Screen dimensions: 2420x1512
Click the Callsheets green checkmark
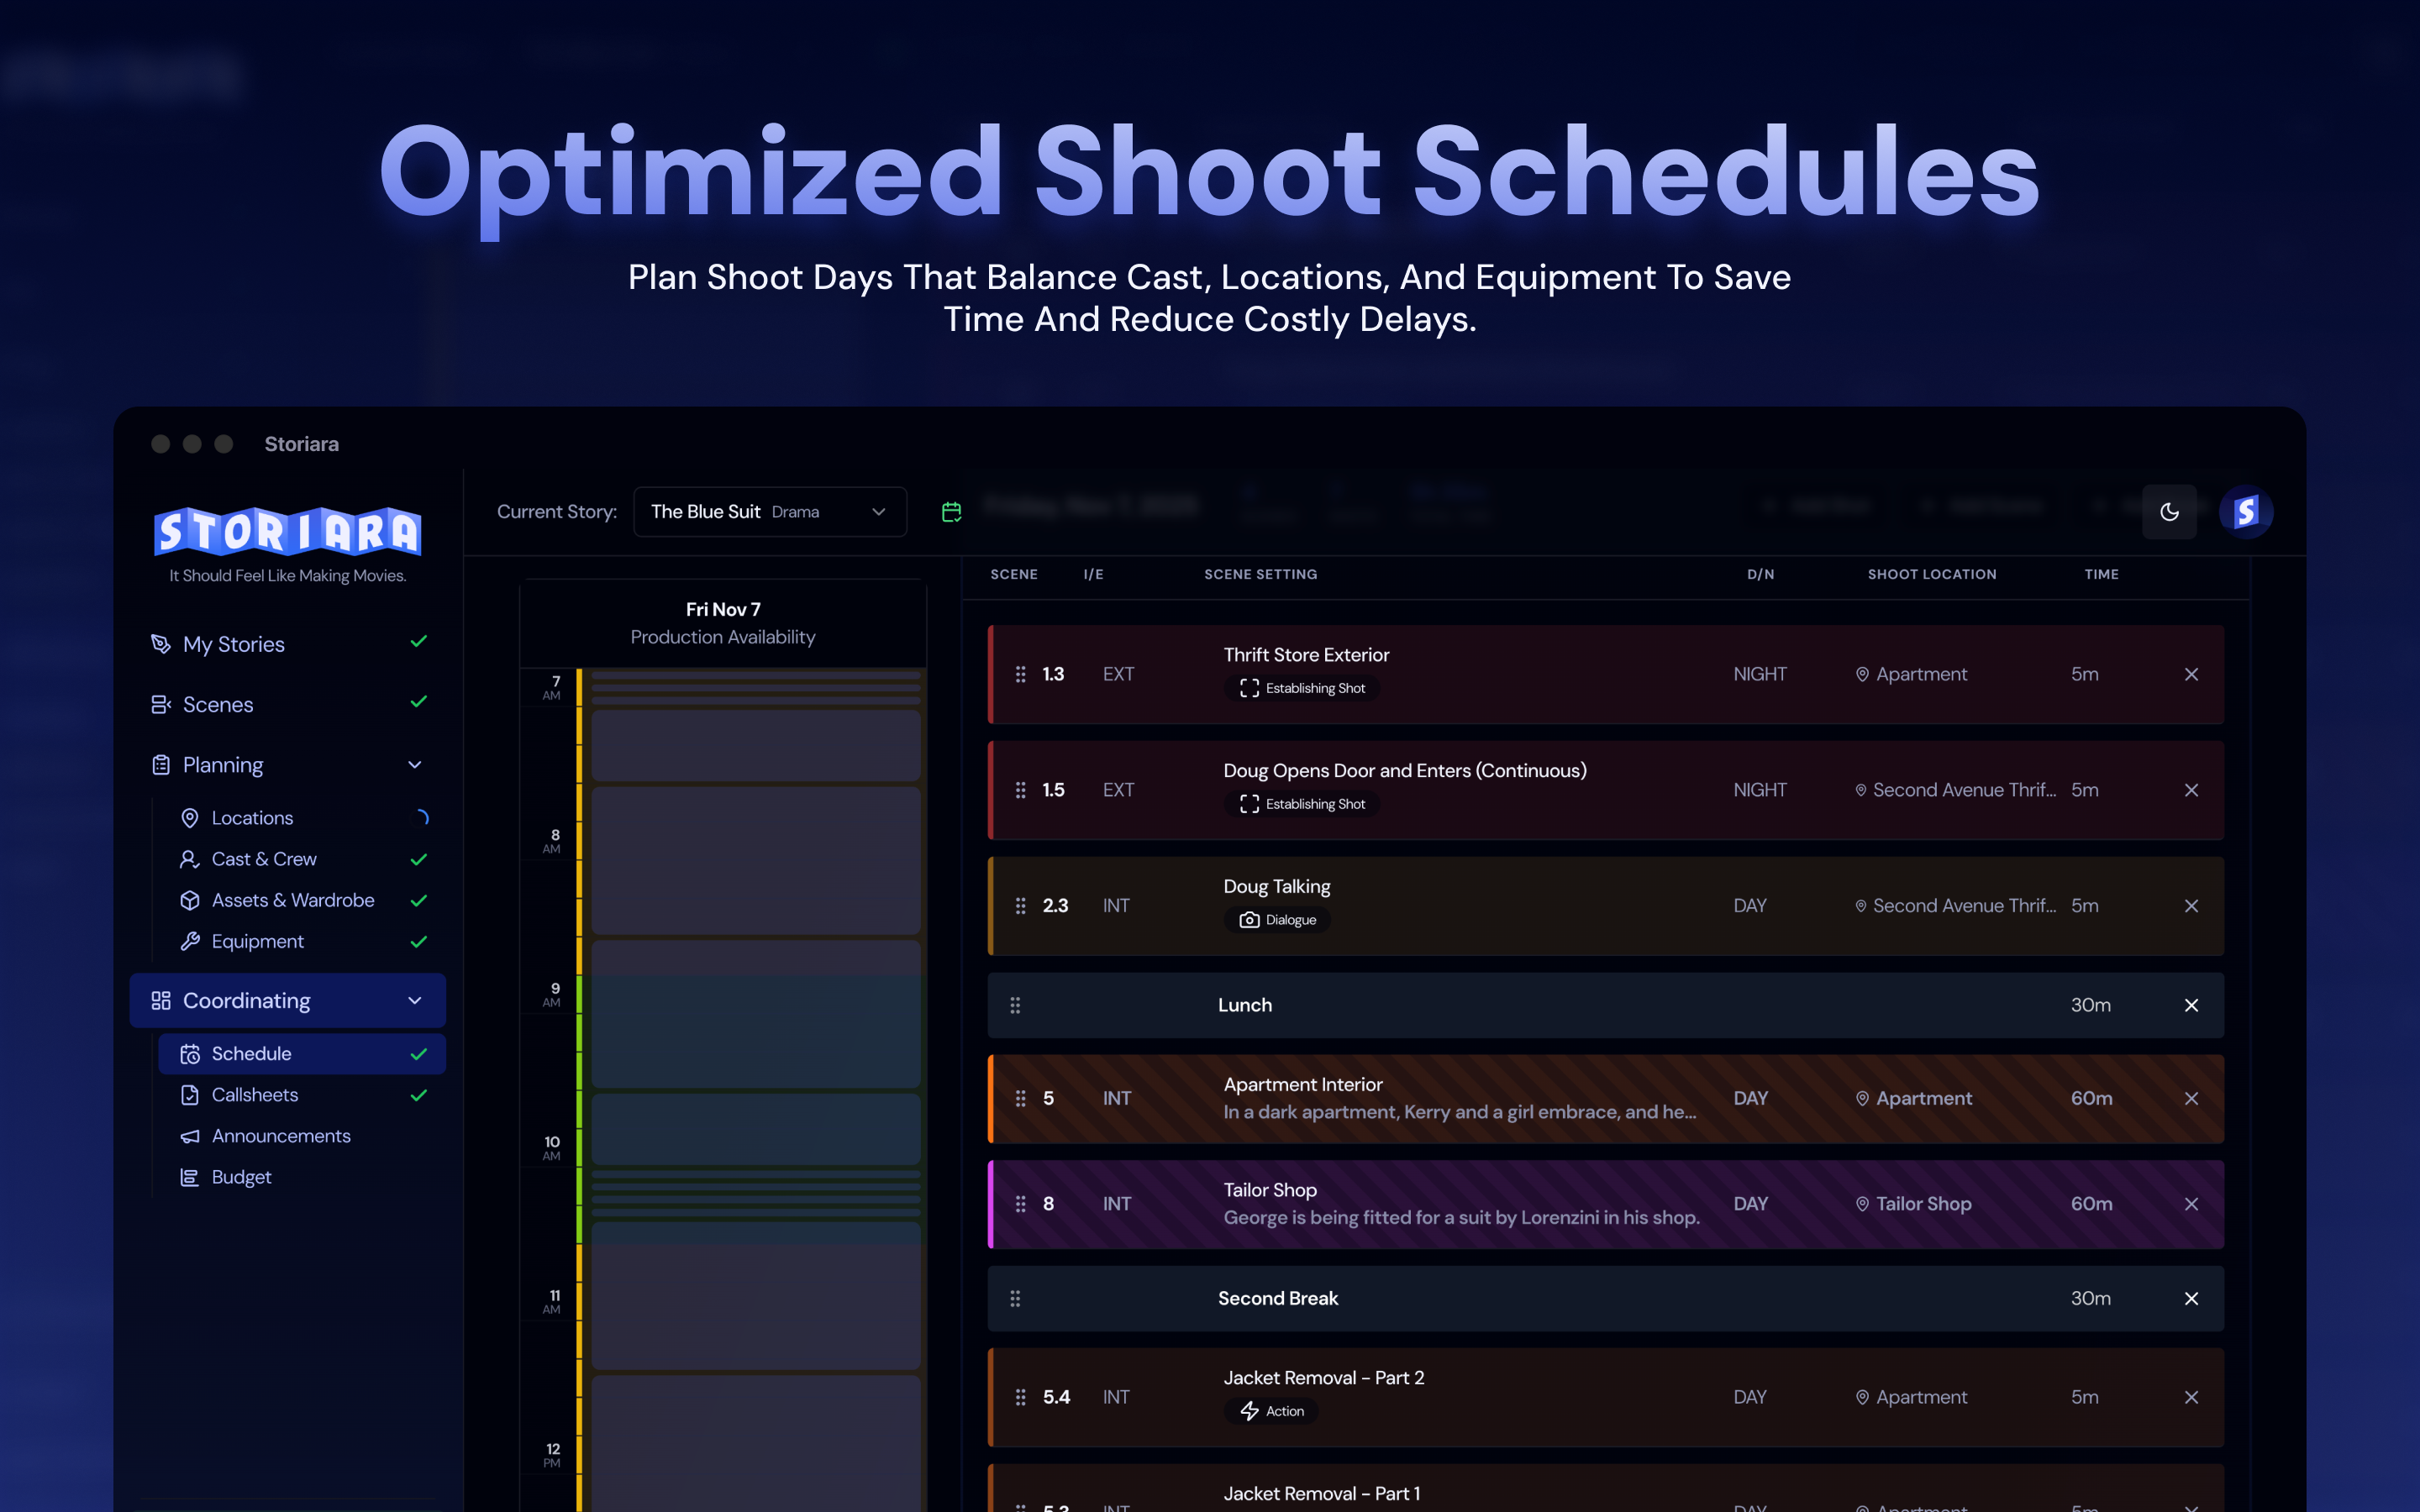click(419, 1095)
